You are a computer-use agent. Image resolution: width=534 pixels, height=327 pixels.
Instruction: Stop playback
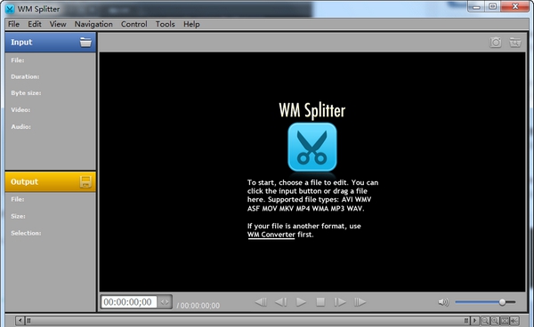click(x=320, y=302)
